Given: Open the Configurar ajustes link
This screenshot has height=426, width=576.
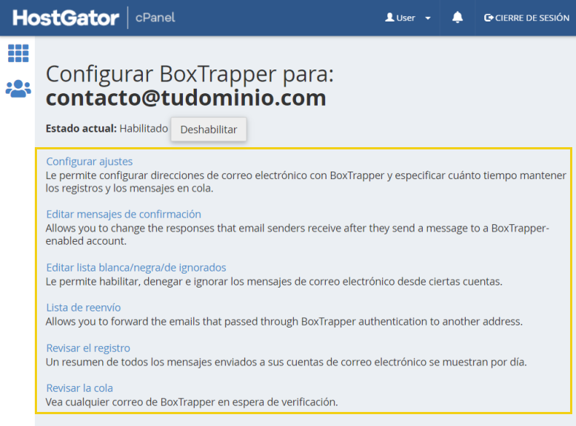Looking at the screenshot, I should point(90,161).
